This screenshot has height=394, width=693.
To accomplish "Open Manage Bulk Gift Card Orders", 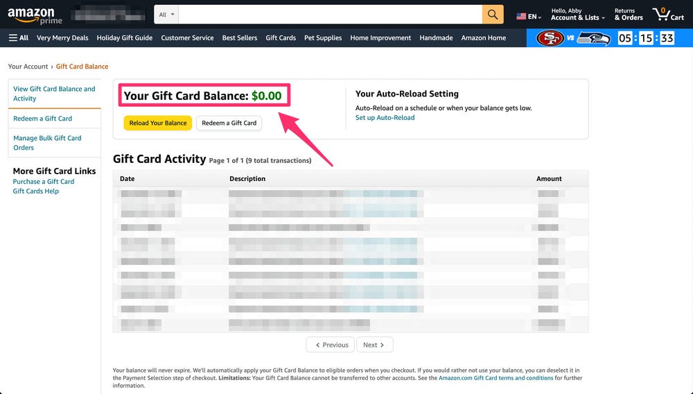I will pyautogui.click(x=47, y=143).
